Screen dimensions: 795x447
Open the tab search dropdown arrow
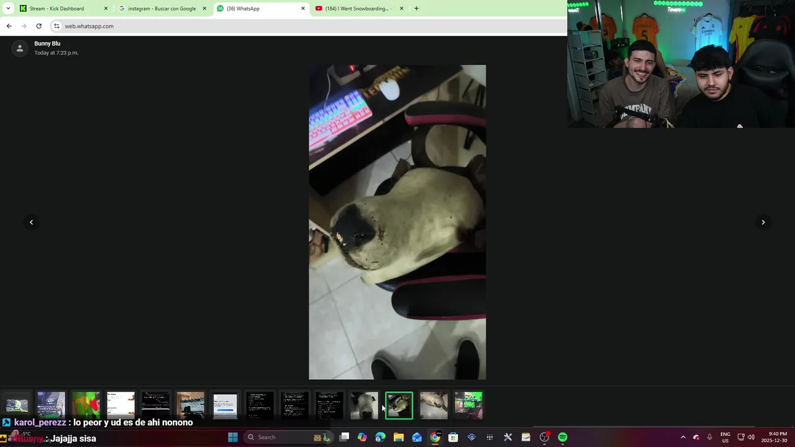(x=8, y=9)
